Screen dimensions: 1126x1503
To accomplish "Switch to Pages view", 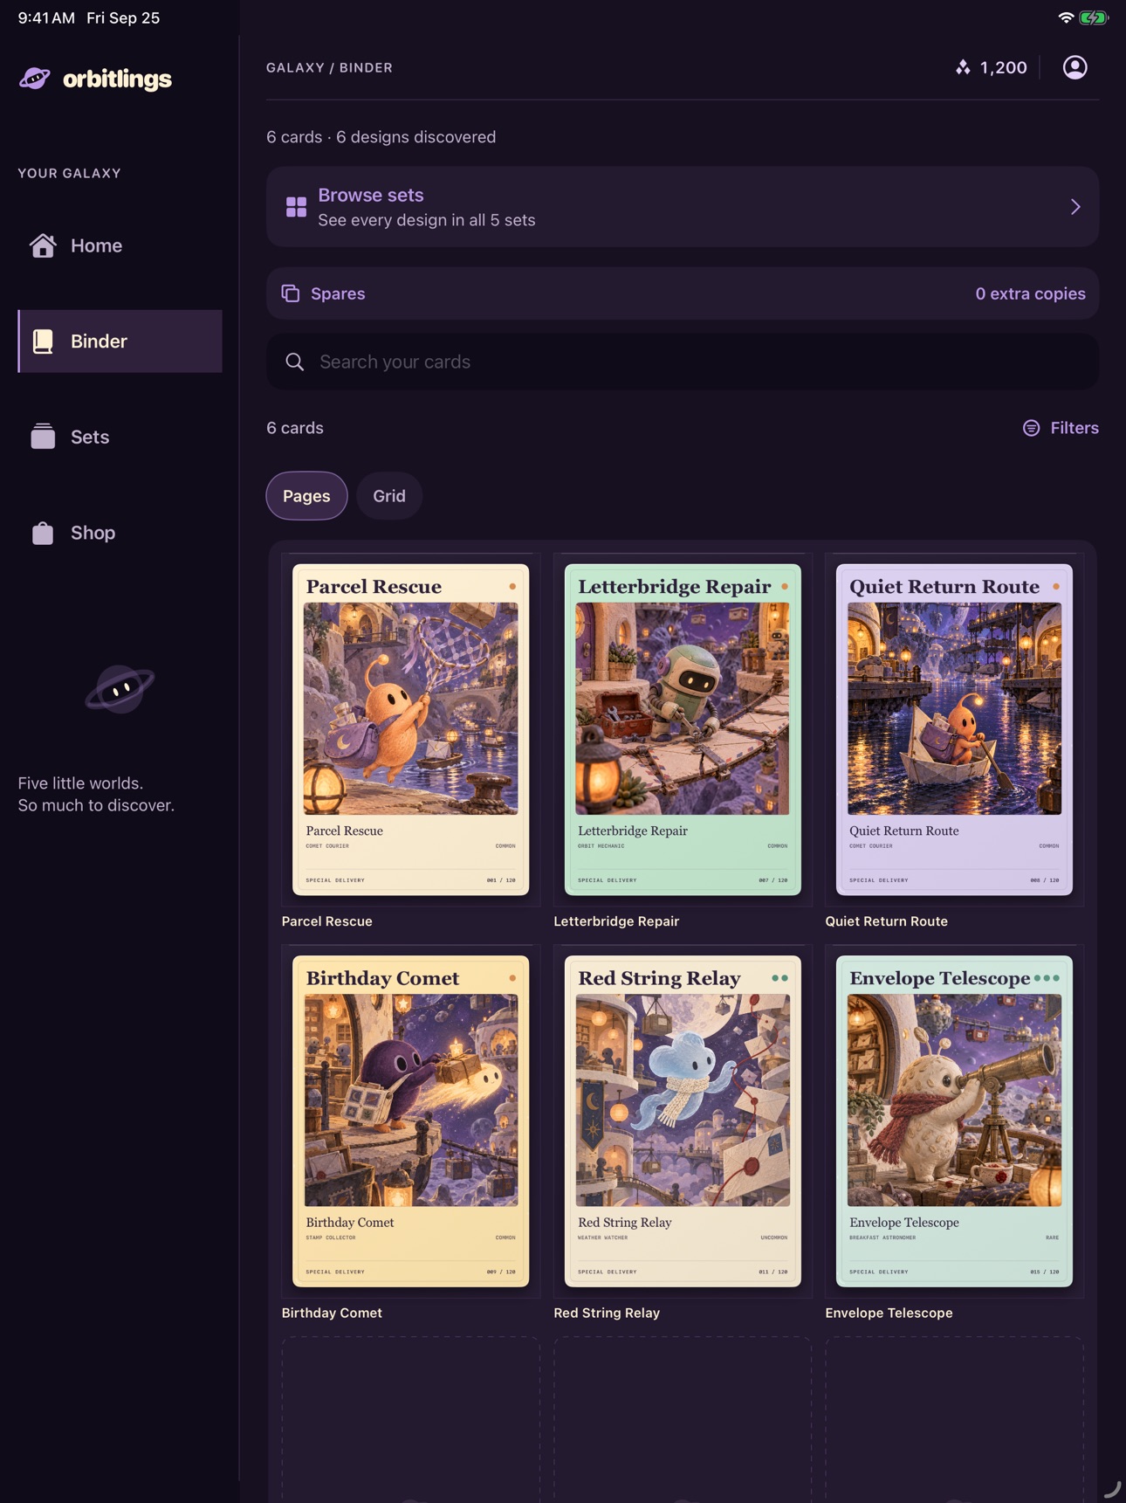I will (x=306, y=496).
